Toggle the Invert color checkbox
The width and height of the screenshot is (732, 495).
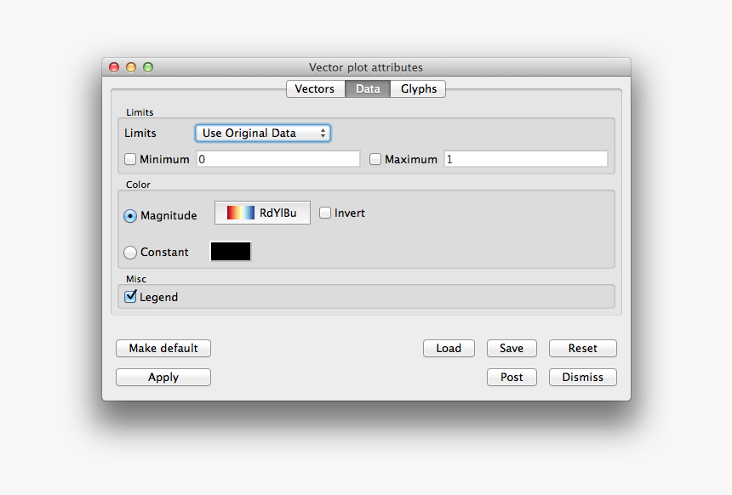pos(325,213)
